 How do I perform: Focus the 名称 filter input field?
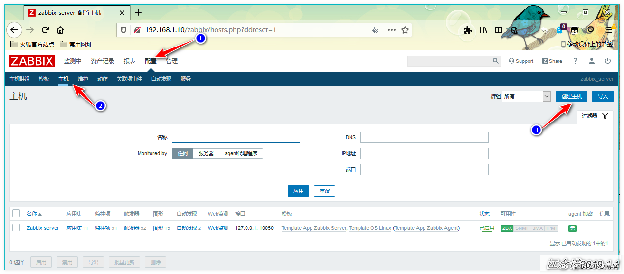[x=236, y=137]
